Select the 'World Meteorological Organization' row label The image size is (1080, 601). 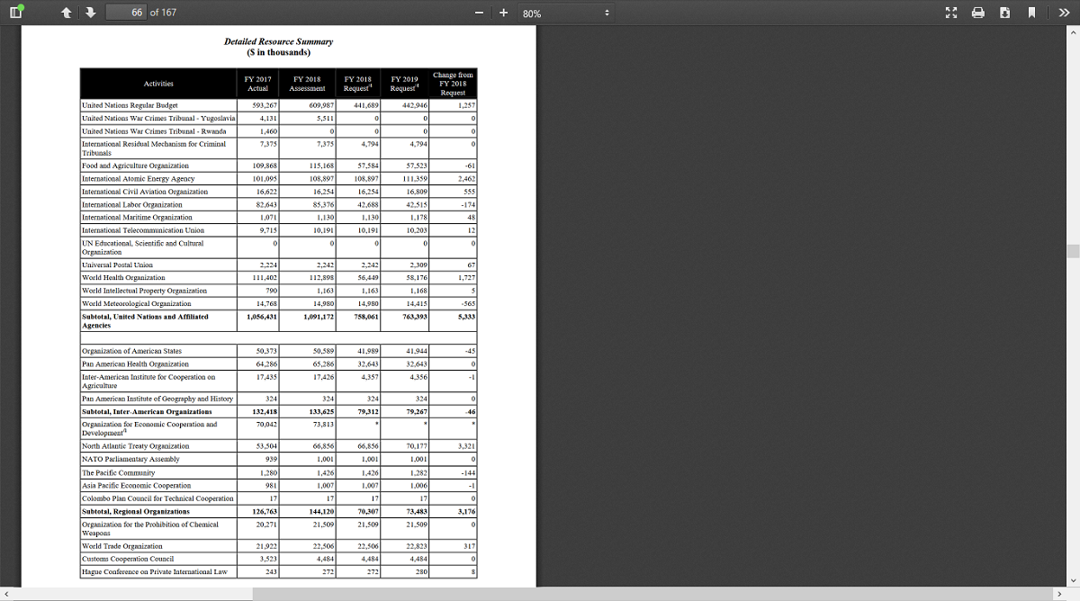pos(136,304)
